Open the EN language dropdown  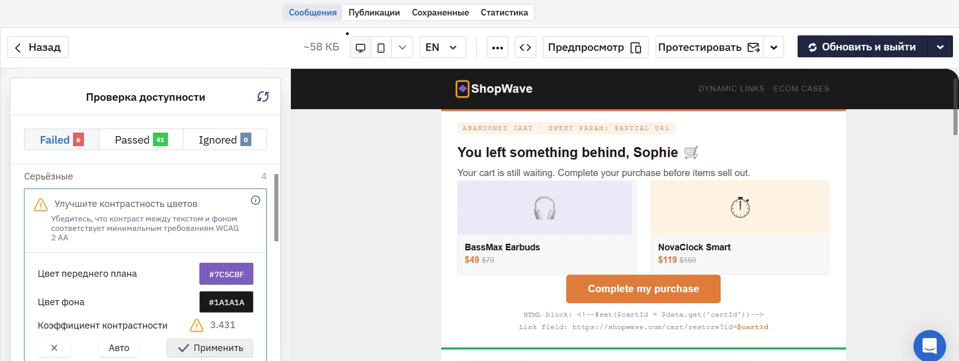[x=443, y=47]
